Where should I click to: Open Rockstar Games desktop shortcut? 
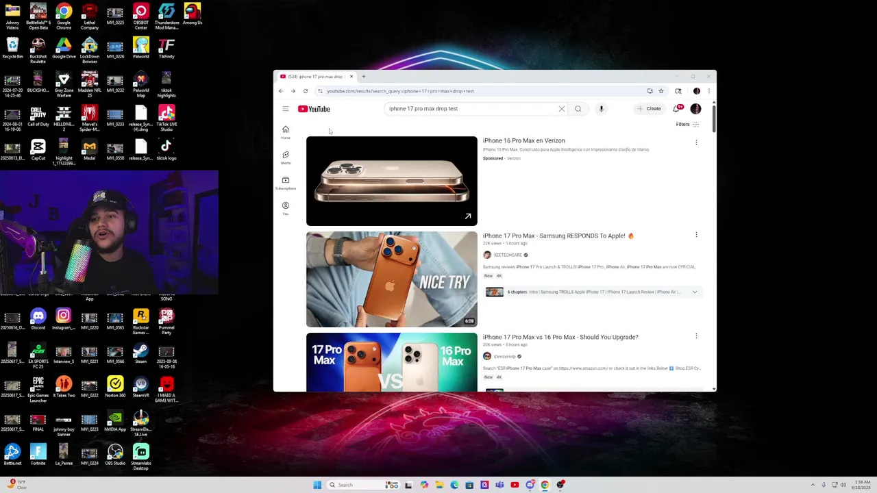click(x=140, y=321)
